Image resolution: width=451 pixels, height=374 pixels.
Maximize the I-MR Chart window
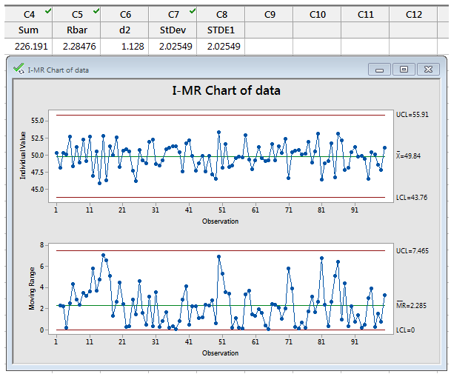(x=403, y=69)
